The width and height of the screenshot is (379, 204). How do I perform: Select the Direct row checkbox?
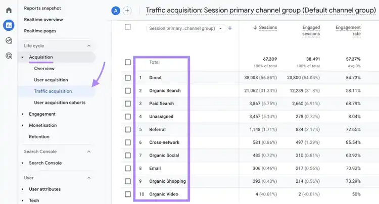128,78
